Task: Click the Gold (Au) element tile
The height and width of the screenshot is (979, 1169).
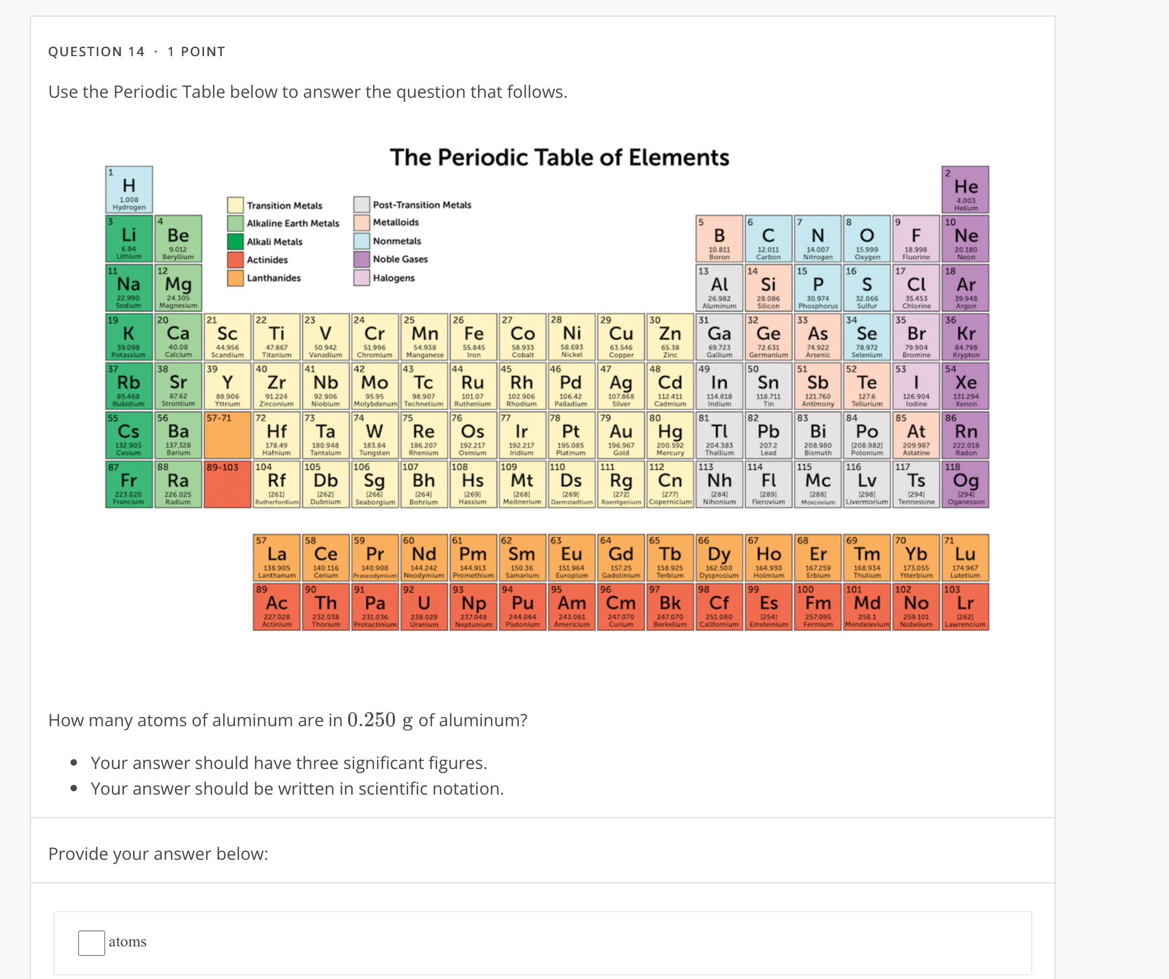Action: point(621,435)
